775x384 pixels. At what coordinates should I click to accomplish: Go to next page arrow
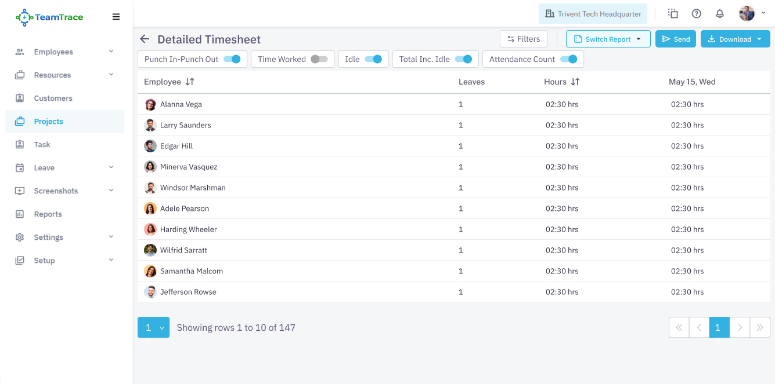(740, 328)
